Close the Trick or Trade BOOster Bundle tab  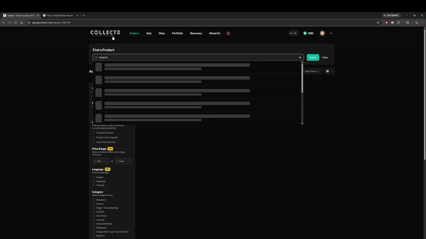pos(78,16)
